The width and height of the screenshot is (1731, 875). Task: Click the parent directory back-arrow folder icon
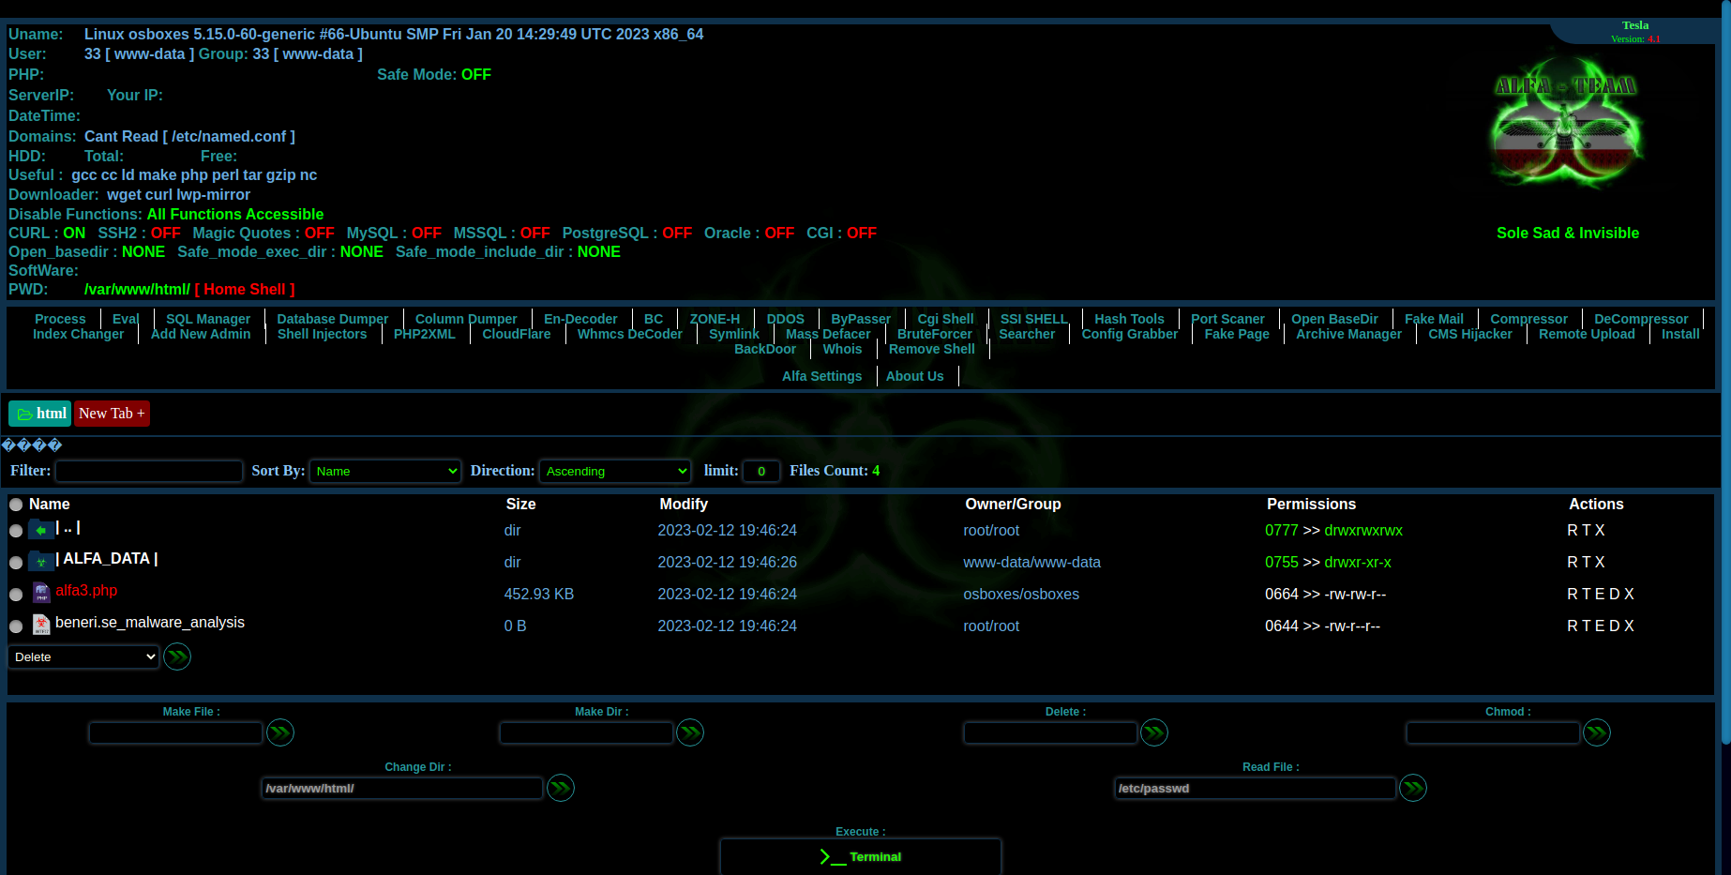pyautogui.click(x=41, y=530)
